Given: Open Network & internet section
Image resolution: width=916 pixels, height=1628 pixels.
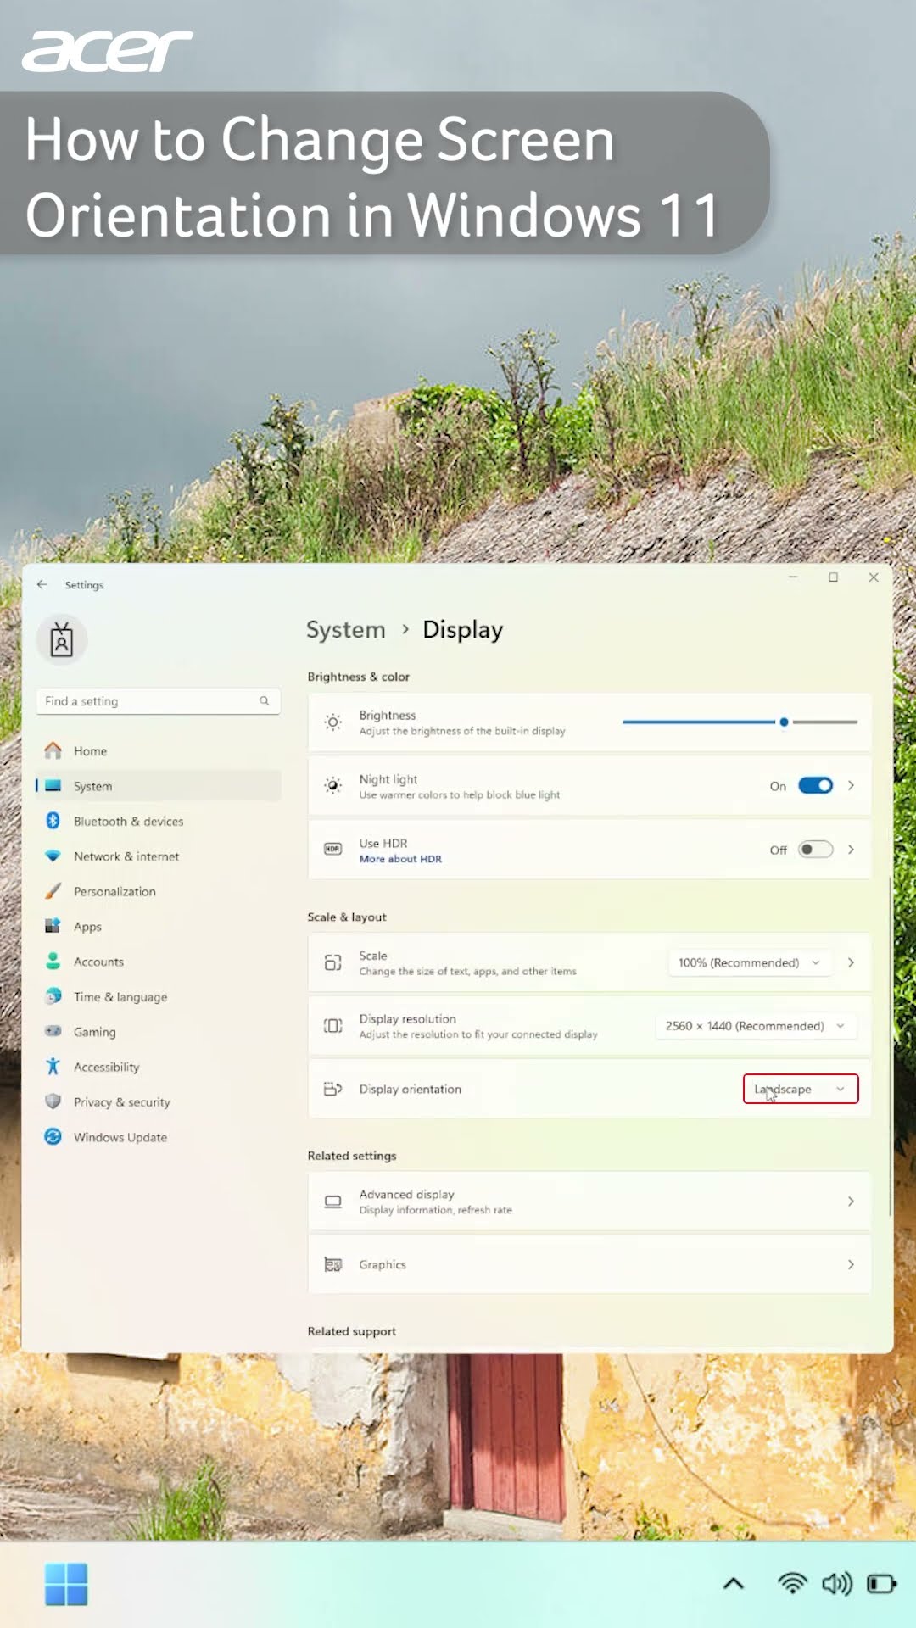Looking at the screenshot, I should [x=159, y=856].
